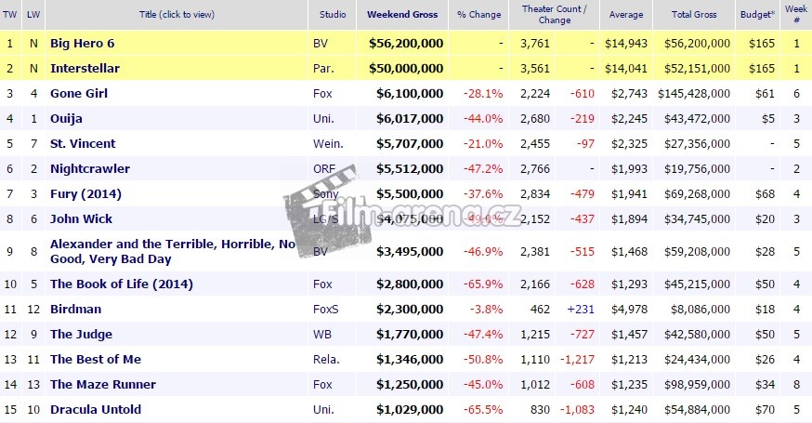Click the Birdman title link
This screenshot has height=423, width=812.
point(75,309)
